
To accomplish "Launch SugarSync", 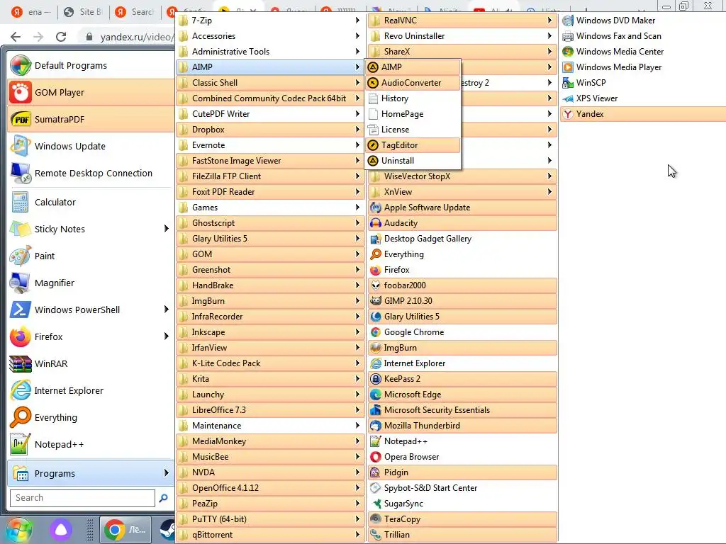I will point(462,504).
